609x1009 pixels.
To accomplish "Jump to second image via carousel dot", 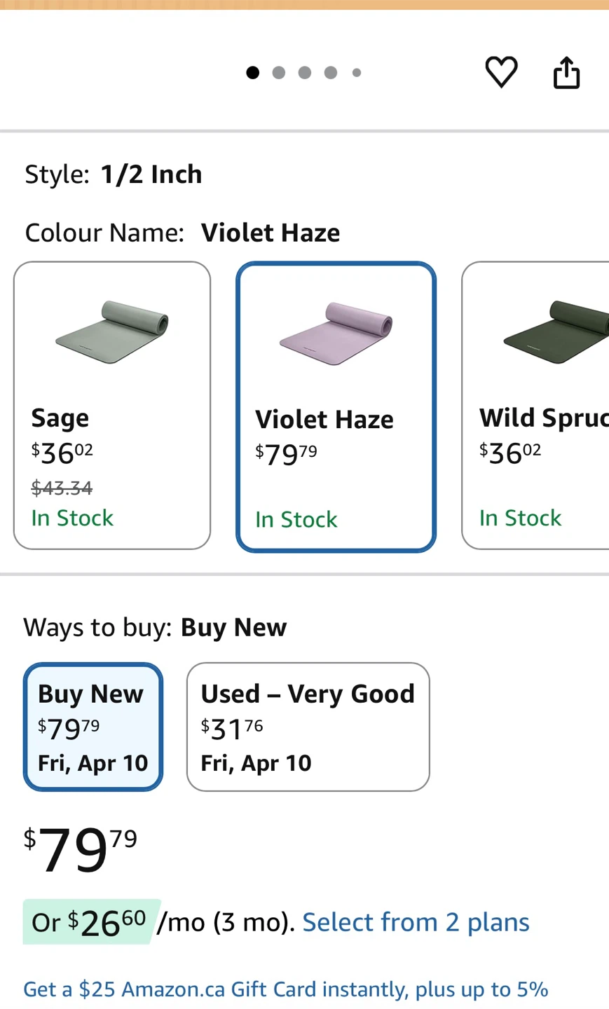I will [279, 73].
